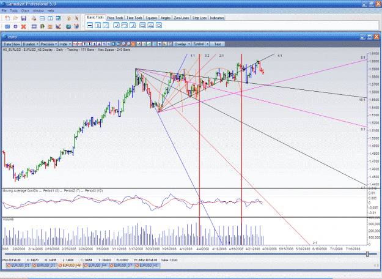
Task: Click the Data Show button
Action: click(12, 44)
